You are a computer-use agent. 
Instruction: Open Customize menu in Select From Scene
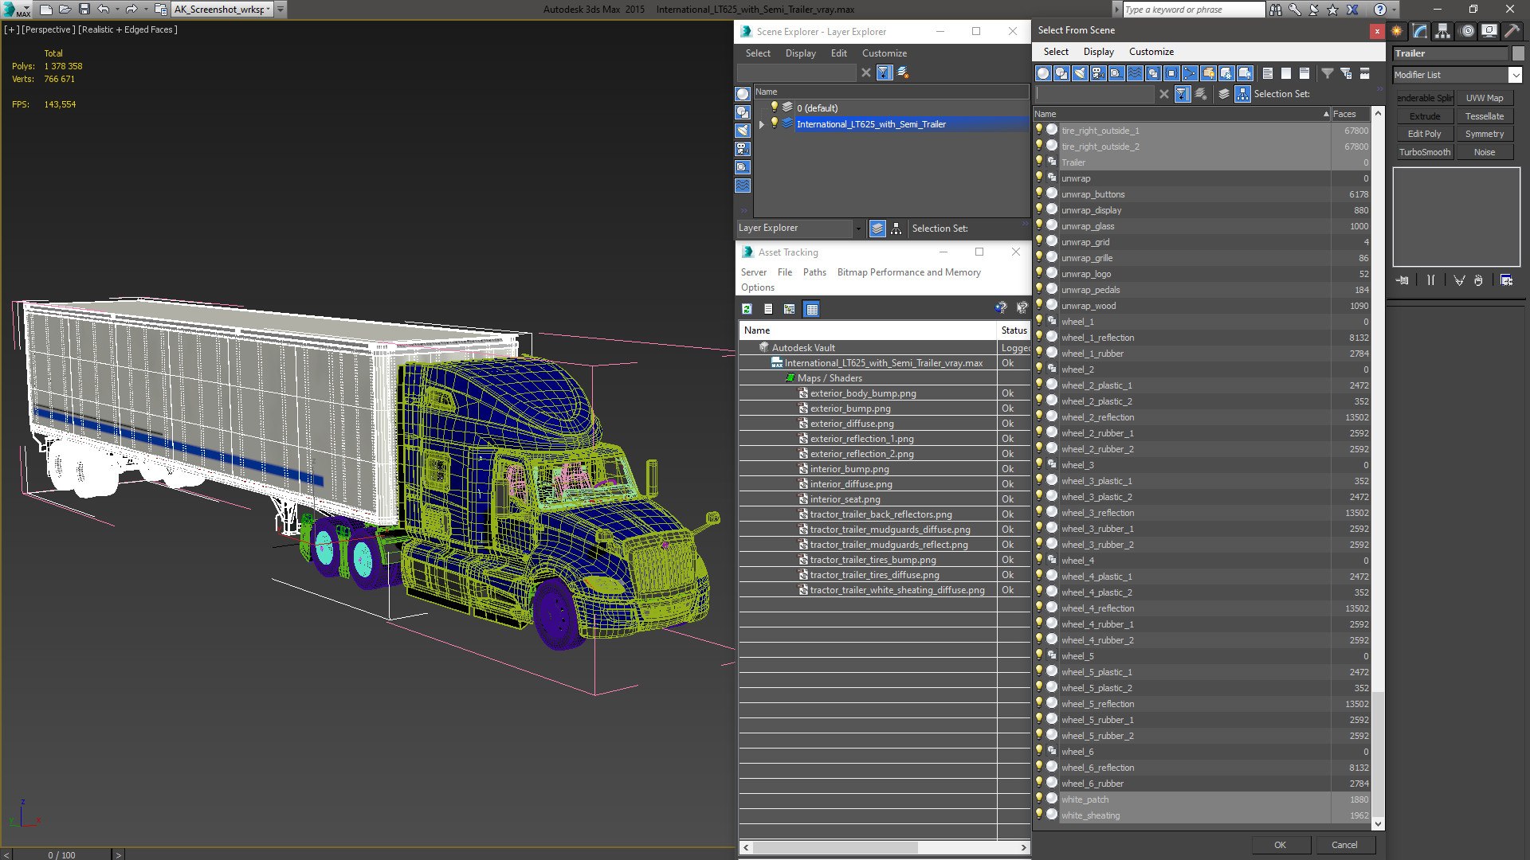coord(1151,52)
